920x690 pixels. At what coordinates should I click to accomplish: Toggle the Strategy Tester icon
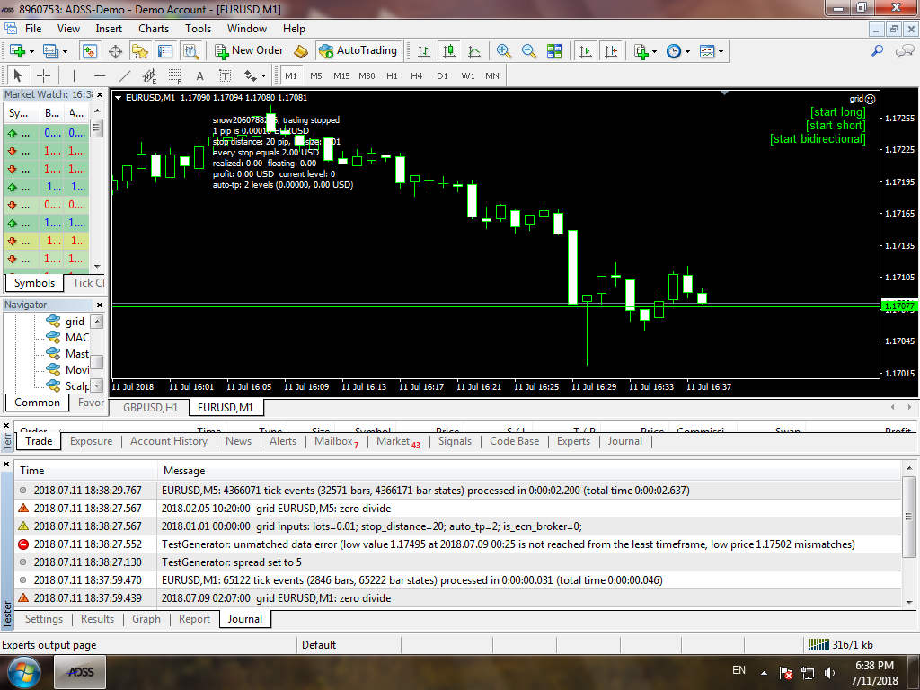tap(190, 51)
